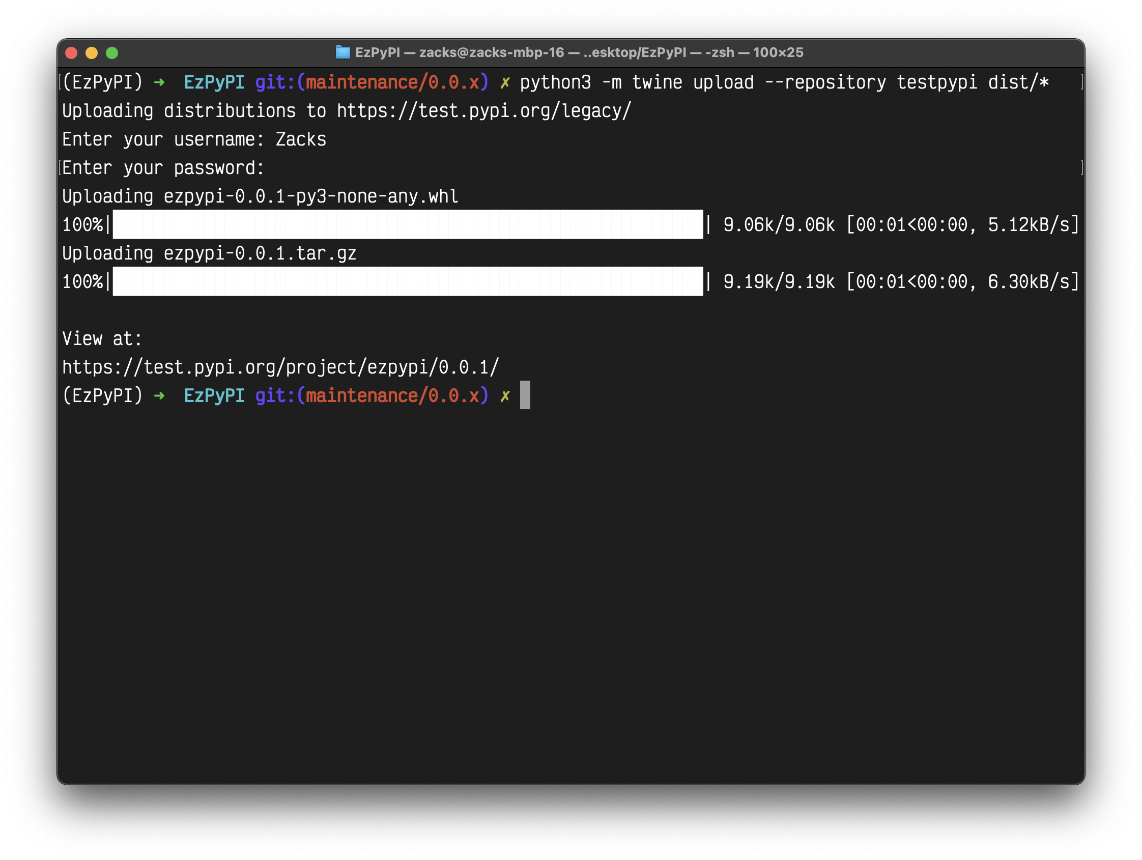Click the username 'Zacks' text
Screen dimensions: 1142x860
(300, 139)
